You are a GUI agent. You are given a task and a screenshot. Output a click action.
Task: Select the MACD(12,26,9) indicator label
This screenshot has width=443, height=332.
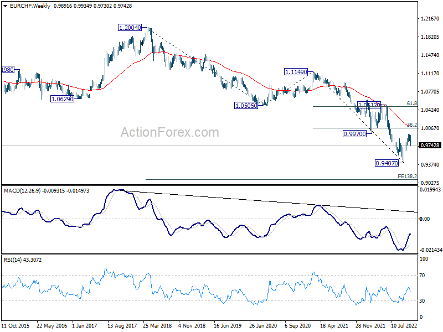tap(47, 191)
